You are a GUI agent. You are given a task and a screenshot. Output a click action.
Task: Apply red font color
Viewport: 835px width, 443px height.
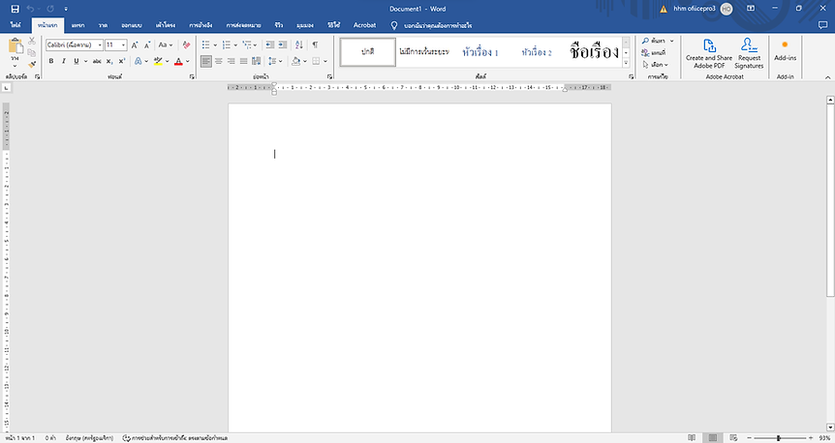178,61
